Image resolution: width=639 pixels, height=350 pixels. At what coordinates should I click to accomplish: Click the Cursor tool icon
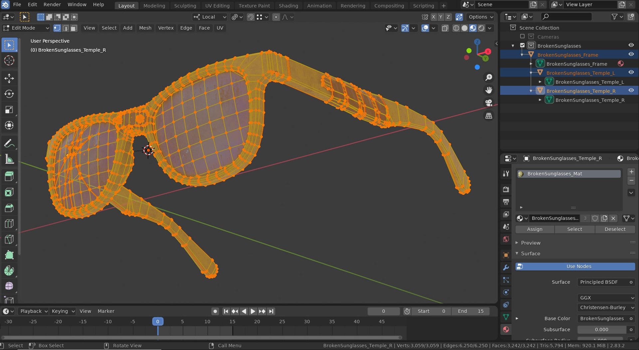[9, 61]
